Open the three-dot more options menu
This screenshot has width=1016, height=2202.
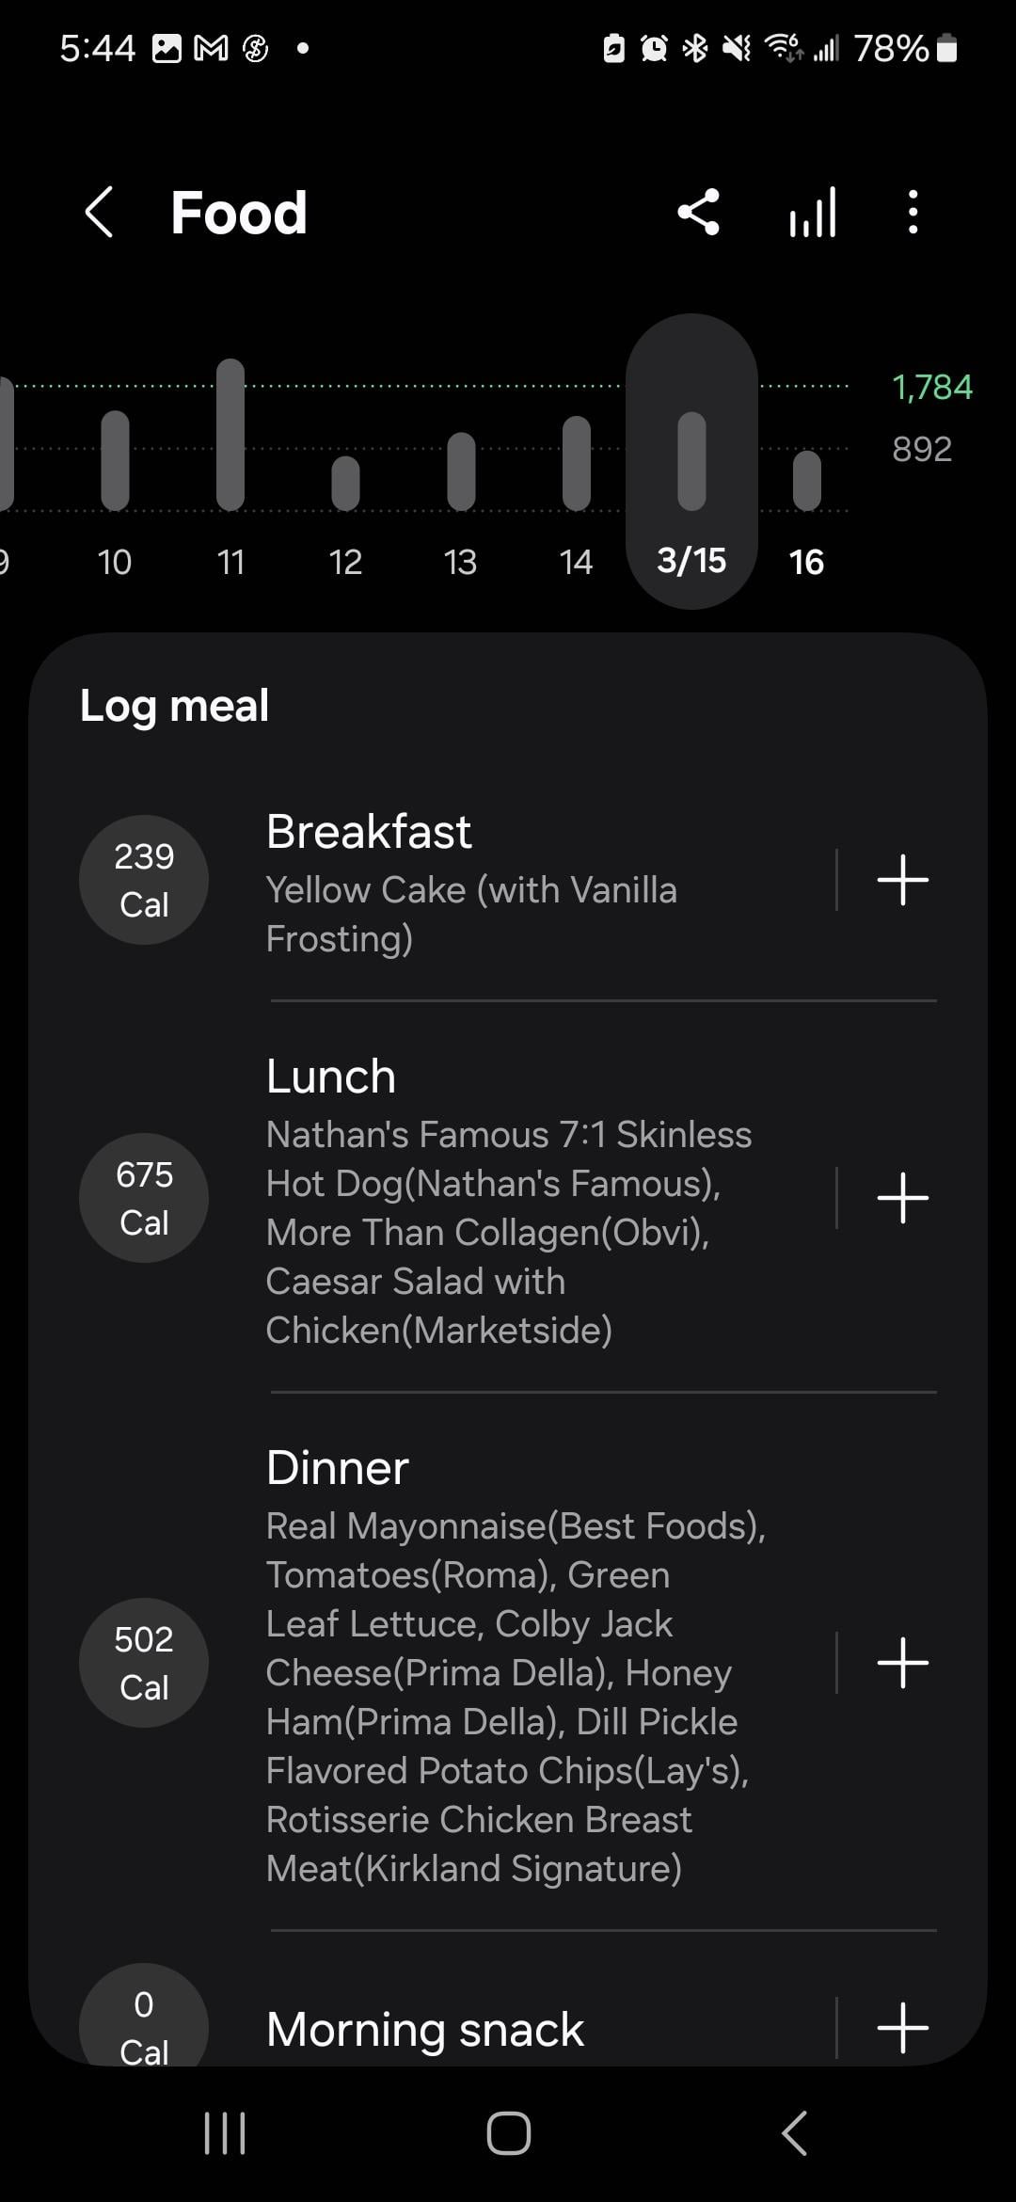[x=913, y=213]
